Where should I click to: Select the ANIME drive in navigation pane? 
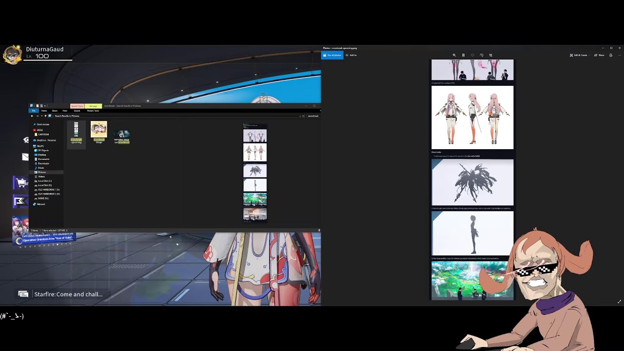click(42, 198)
